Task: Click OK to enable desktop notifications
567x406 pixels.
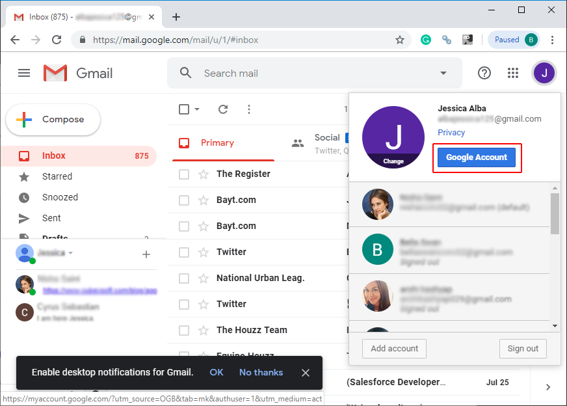Action: [217, 372]
